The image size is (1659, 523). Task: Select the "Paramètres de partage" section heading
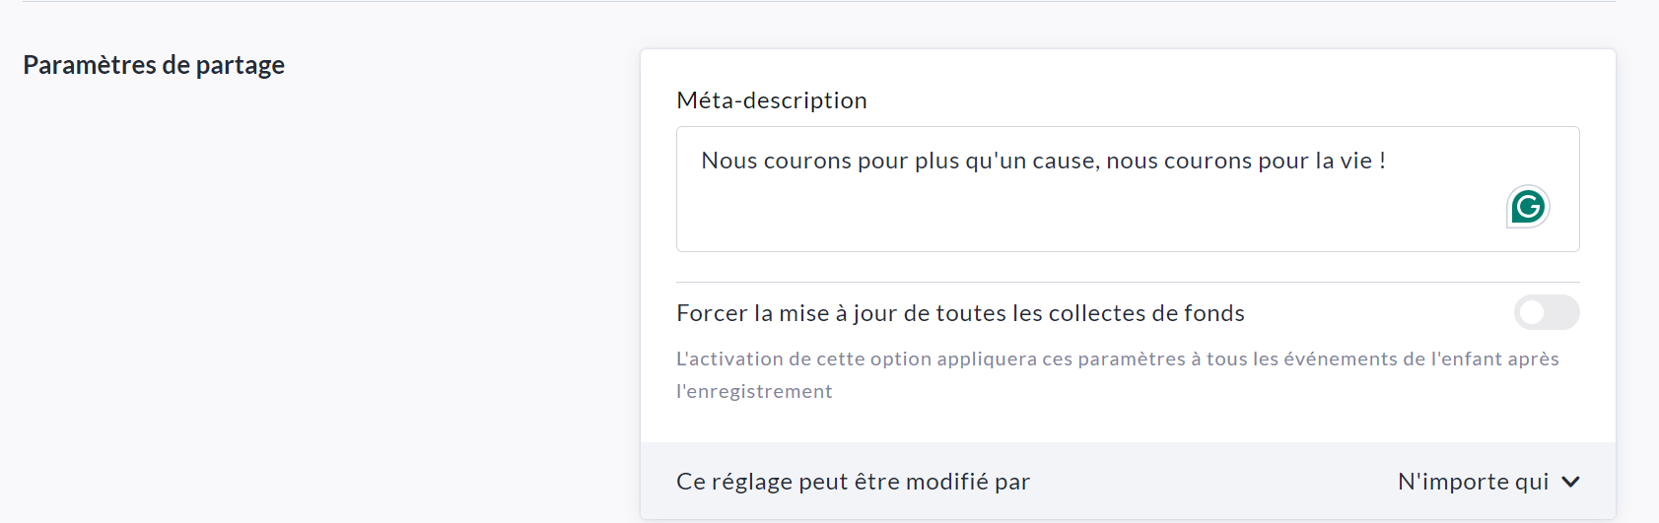point(154,65)
